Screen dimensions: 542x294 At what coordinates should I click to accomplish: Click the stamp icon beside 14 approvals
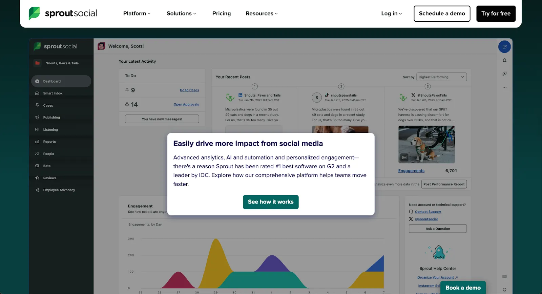coord(127,104)
